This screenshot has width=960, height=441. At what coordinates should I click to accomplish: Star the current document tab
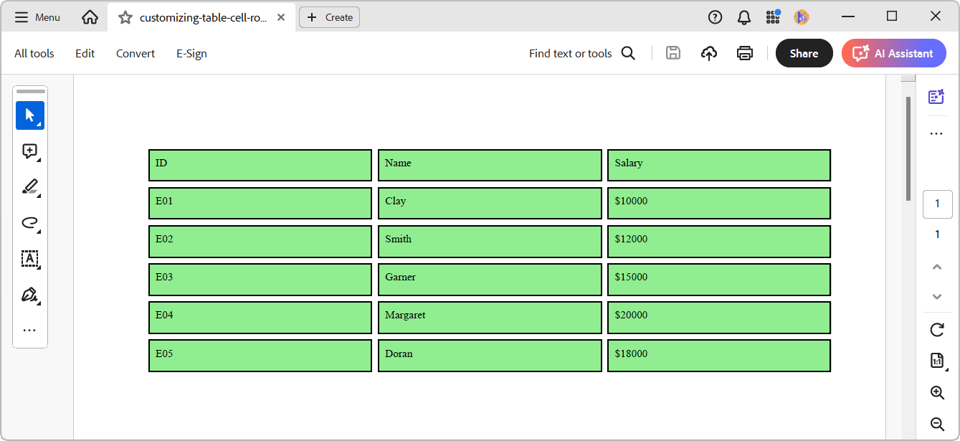pyautogui.click(x=125, y=17)
